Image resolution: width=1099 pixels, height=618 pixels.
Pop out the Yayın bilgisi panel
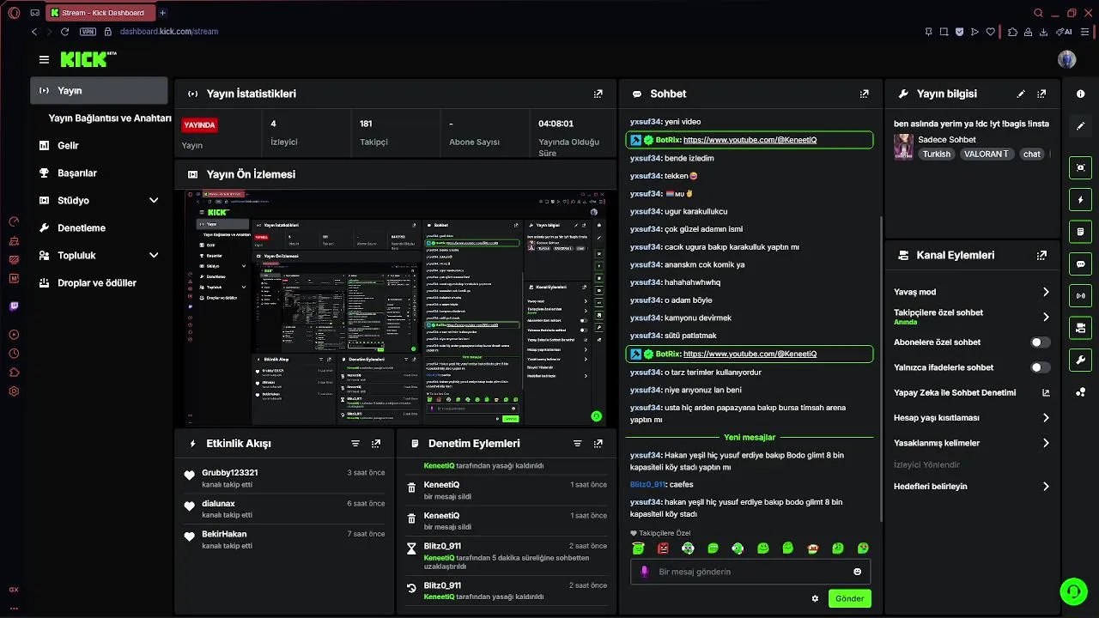click(x=1041, y=94)
